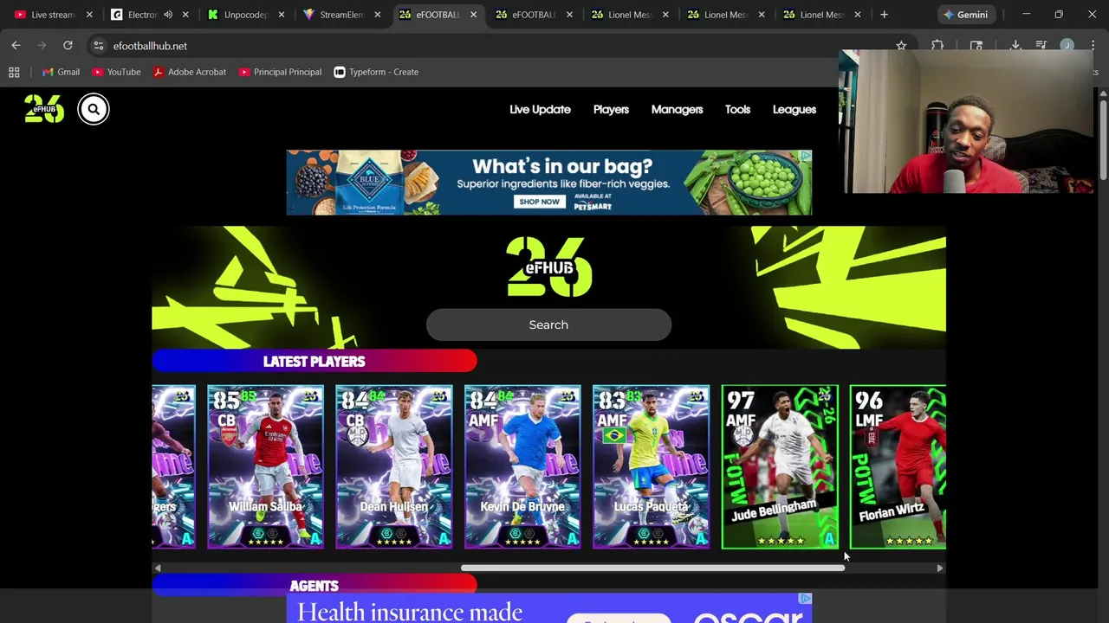Open the Managers menu

677,109
